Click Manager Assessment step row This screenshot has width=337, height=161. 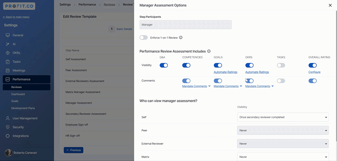click(x=99, y=103)
